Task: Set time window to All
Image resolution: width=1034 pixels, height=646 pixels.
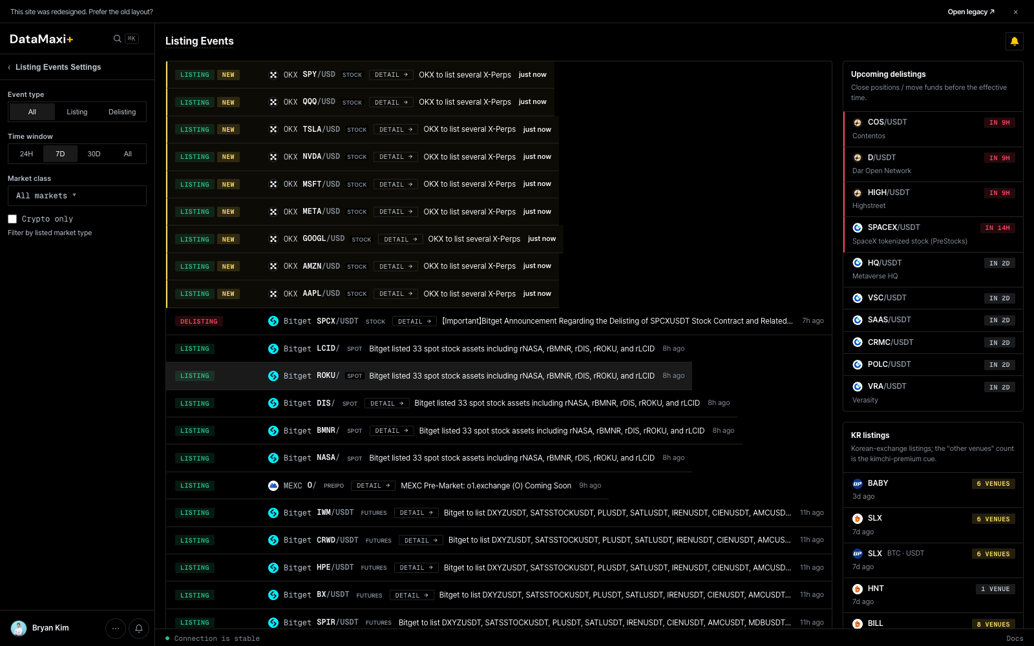Action: click(x=127, y=154)
